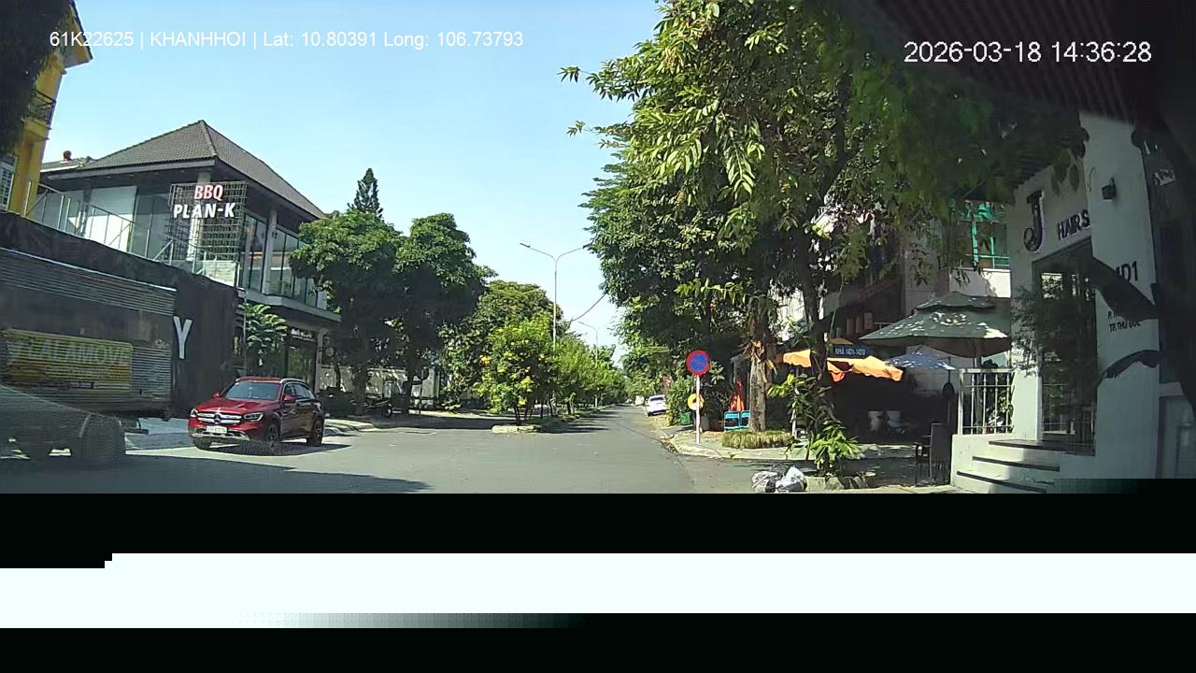Click the KHANHHOI label in overlay

tap(197, 39)
